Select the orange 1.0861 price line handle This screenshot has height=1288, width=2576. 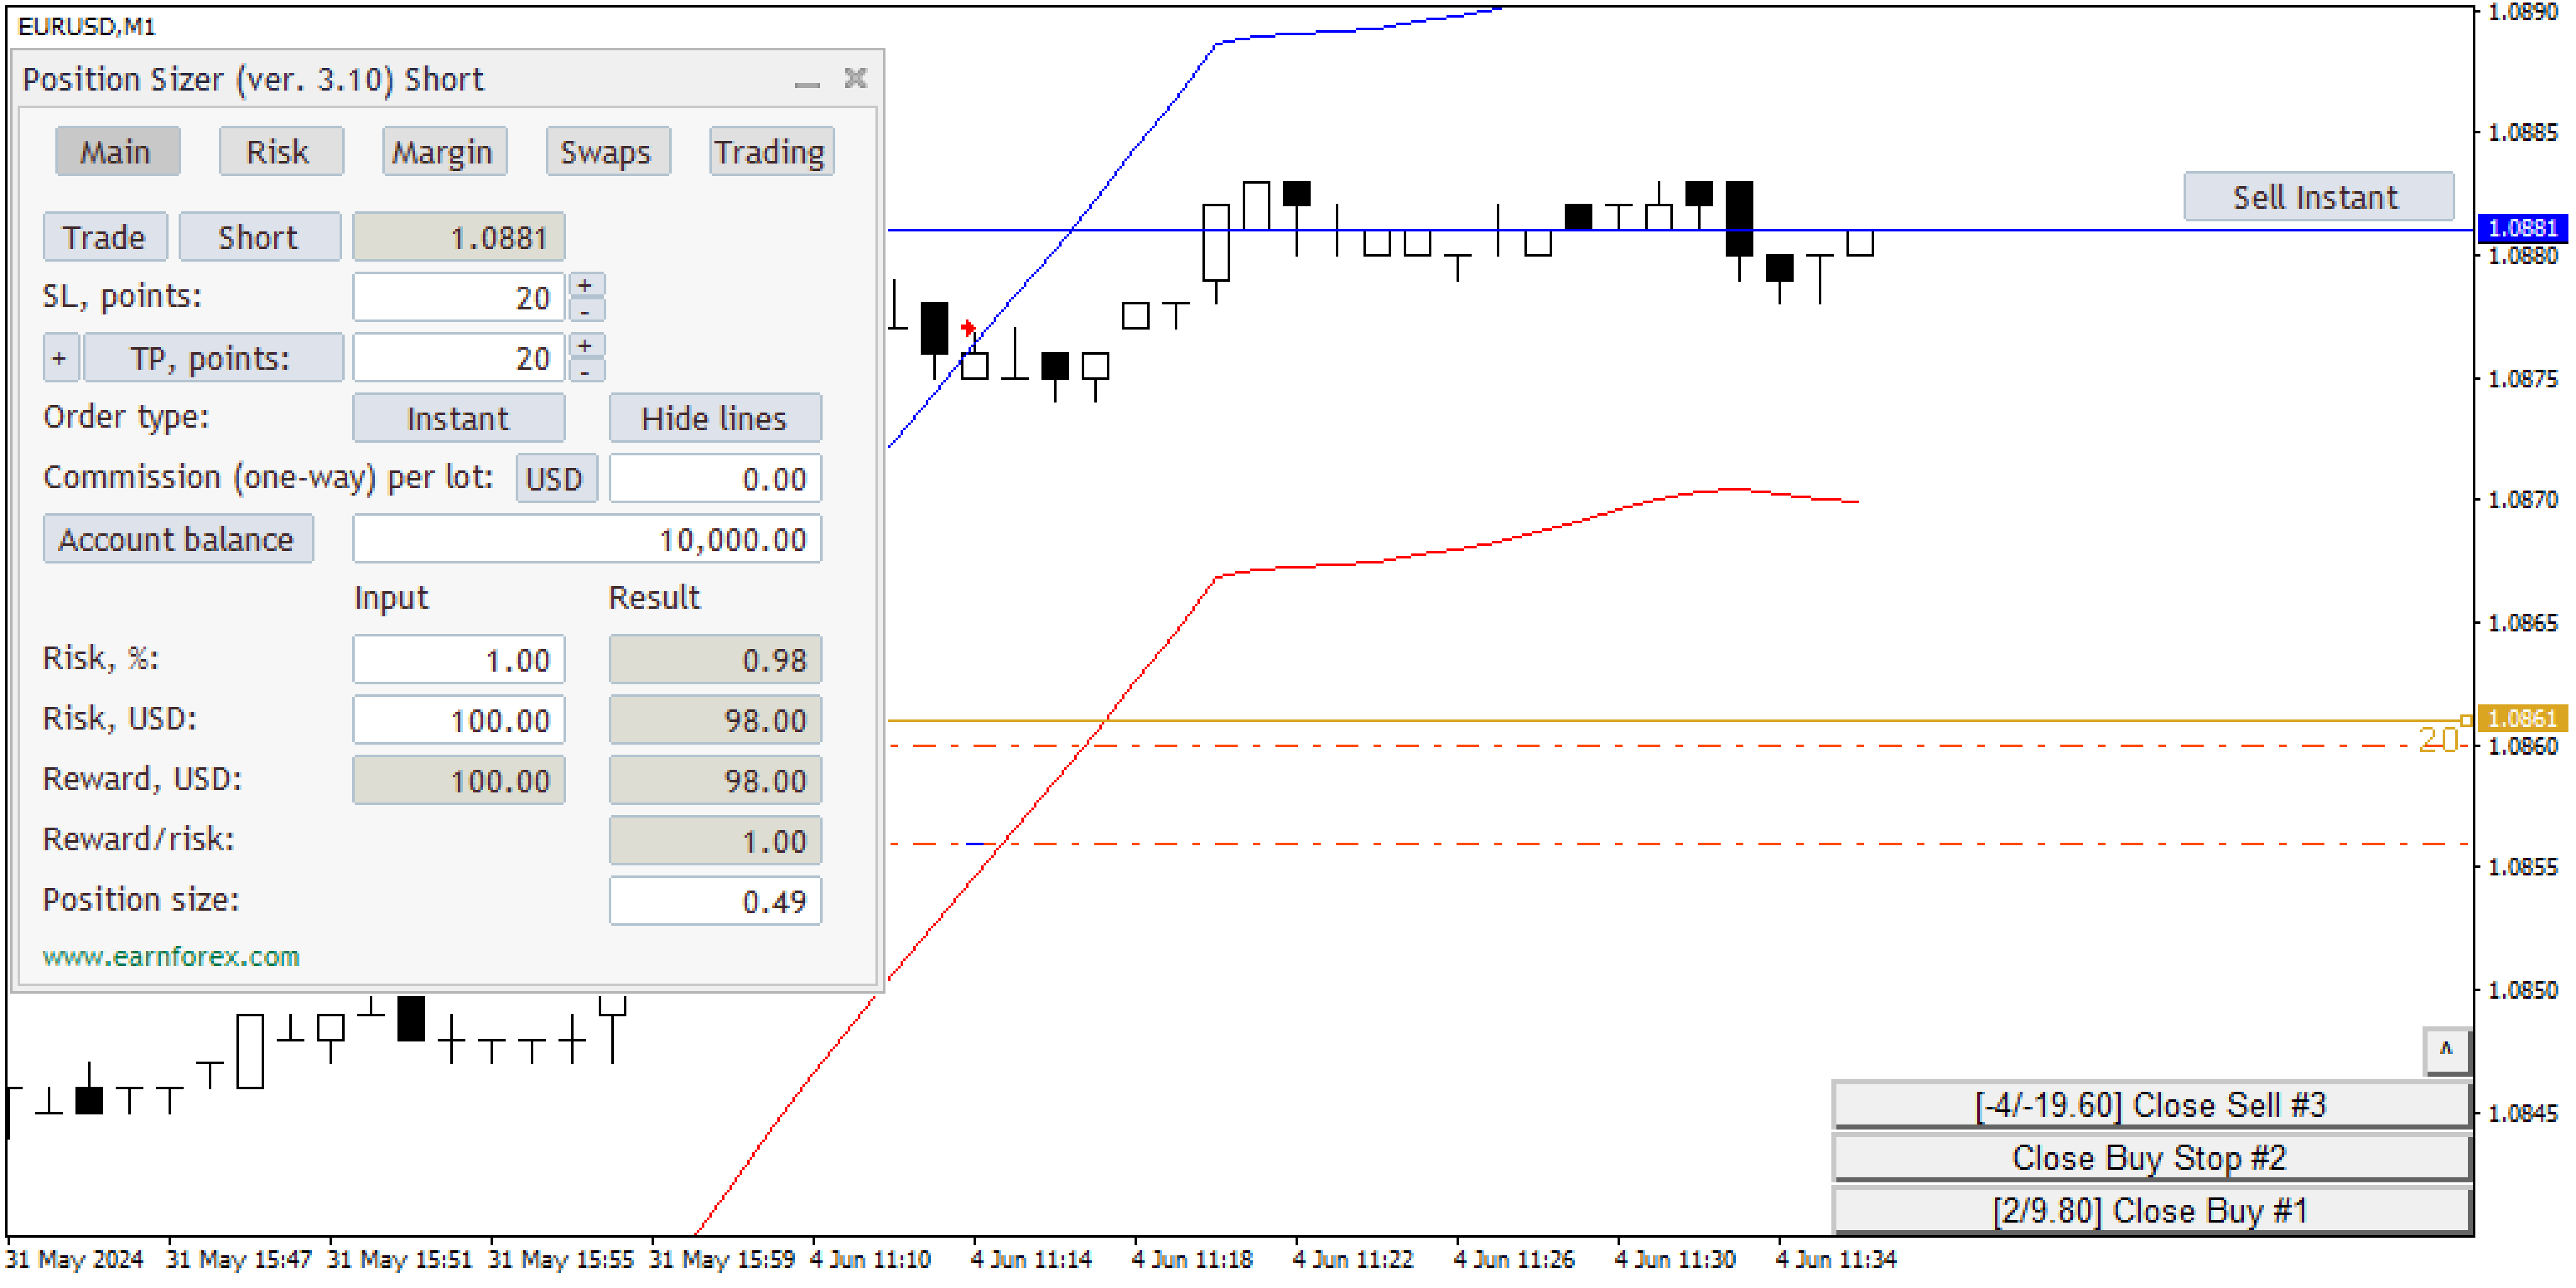[2466, 720]
